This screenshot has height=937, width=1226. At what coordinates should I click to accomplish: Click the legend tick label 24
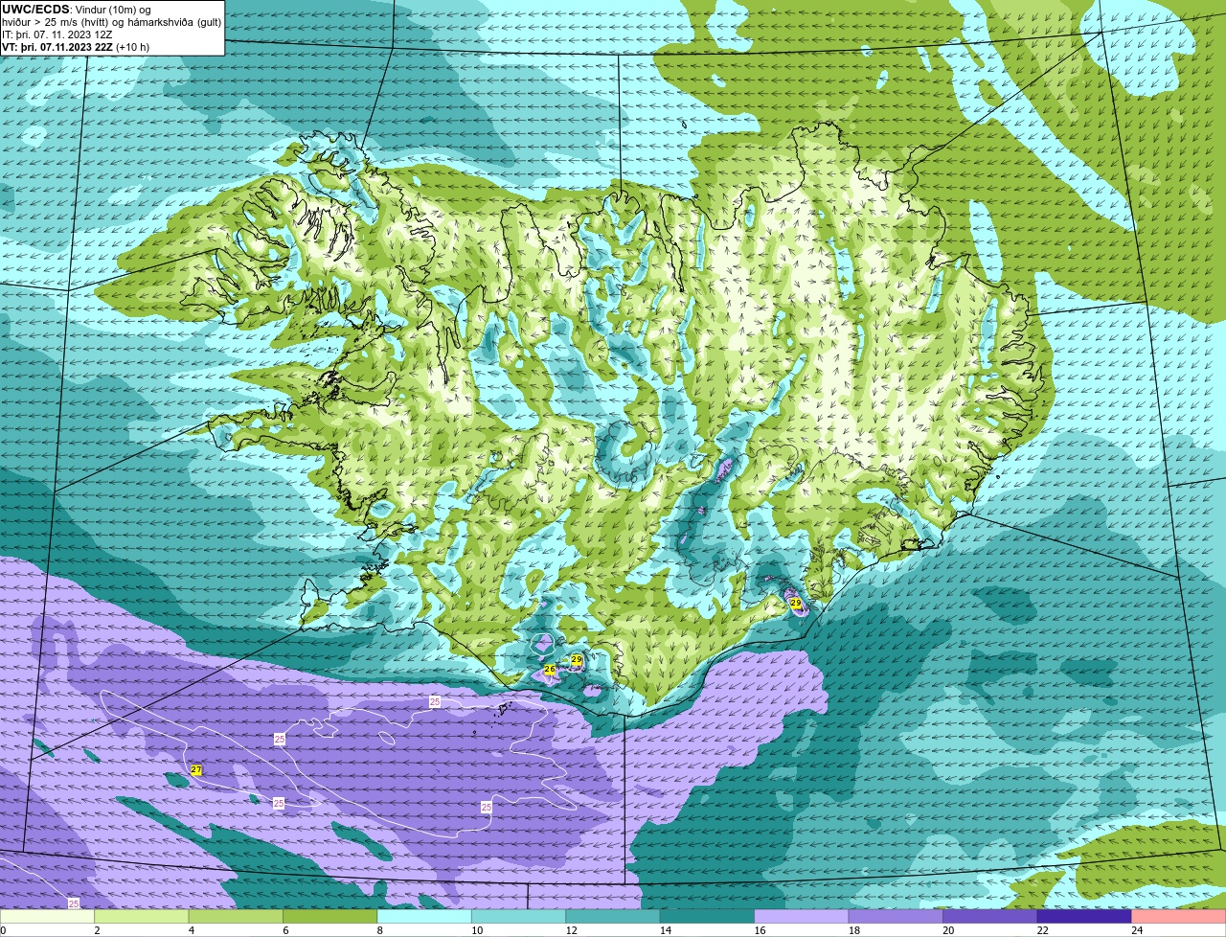tap(1137, 930)
